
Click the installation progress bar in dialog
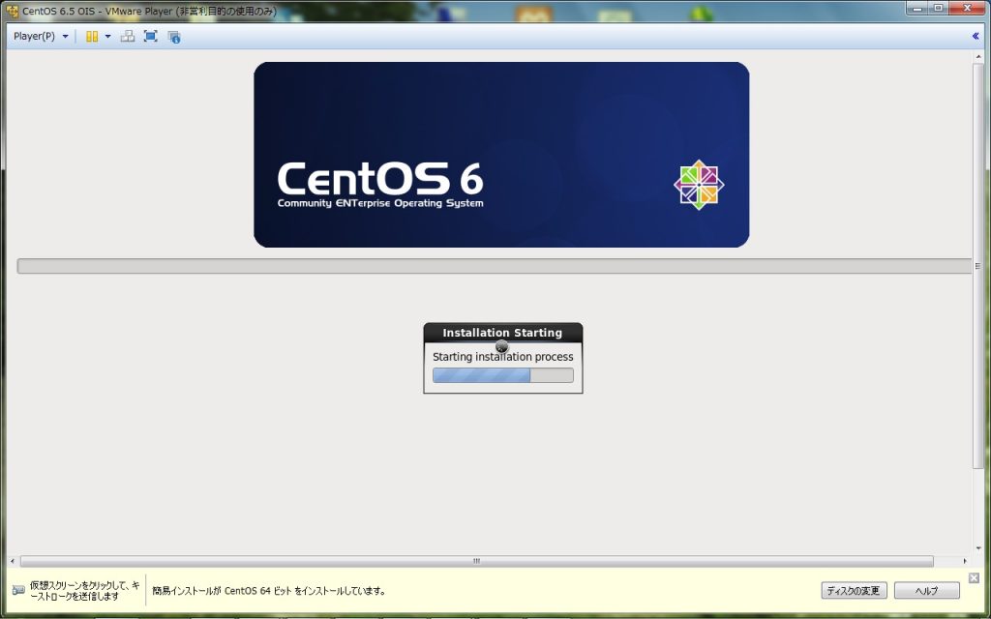[x=503, y=375]
